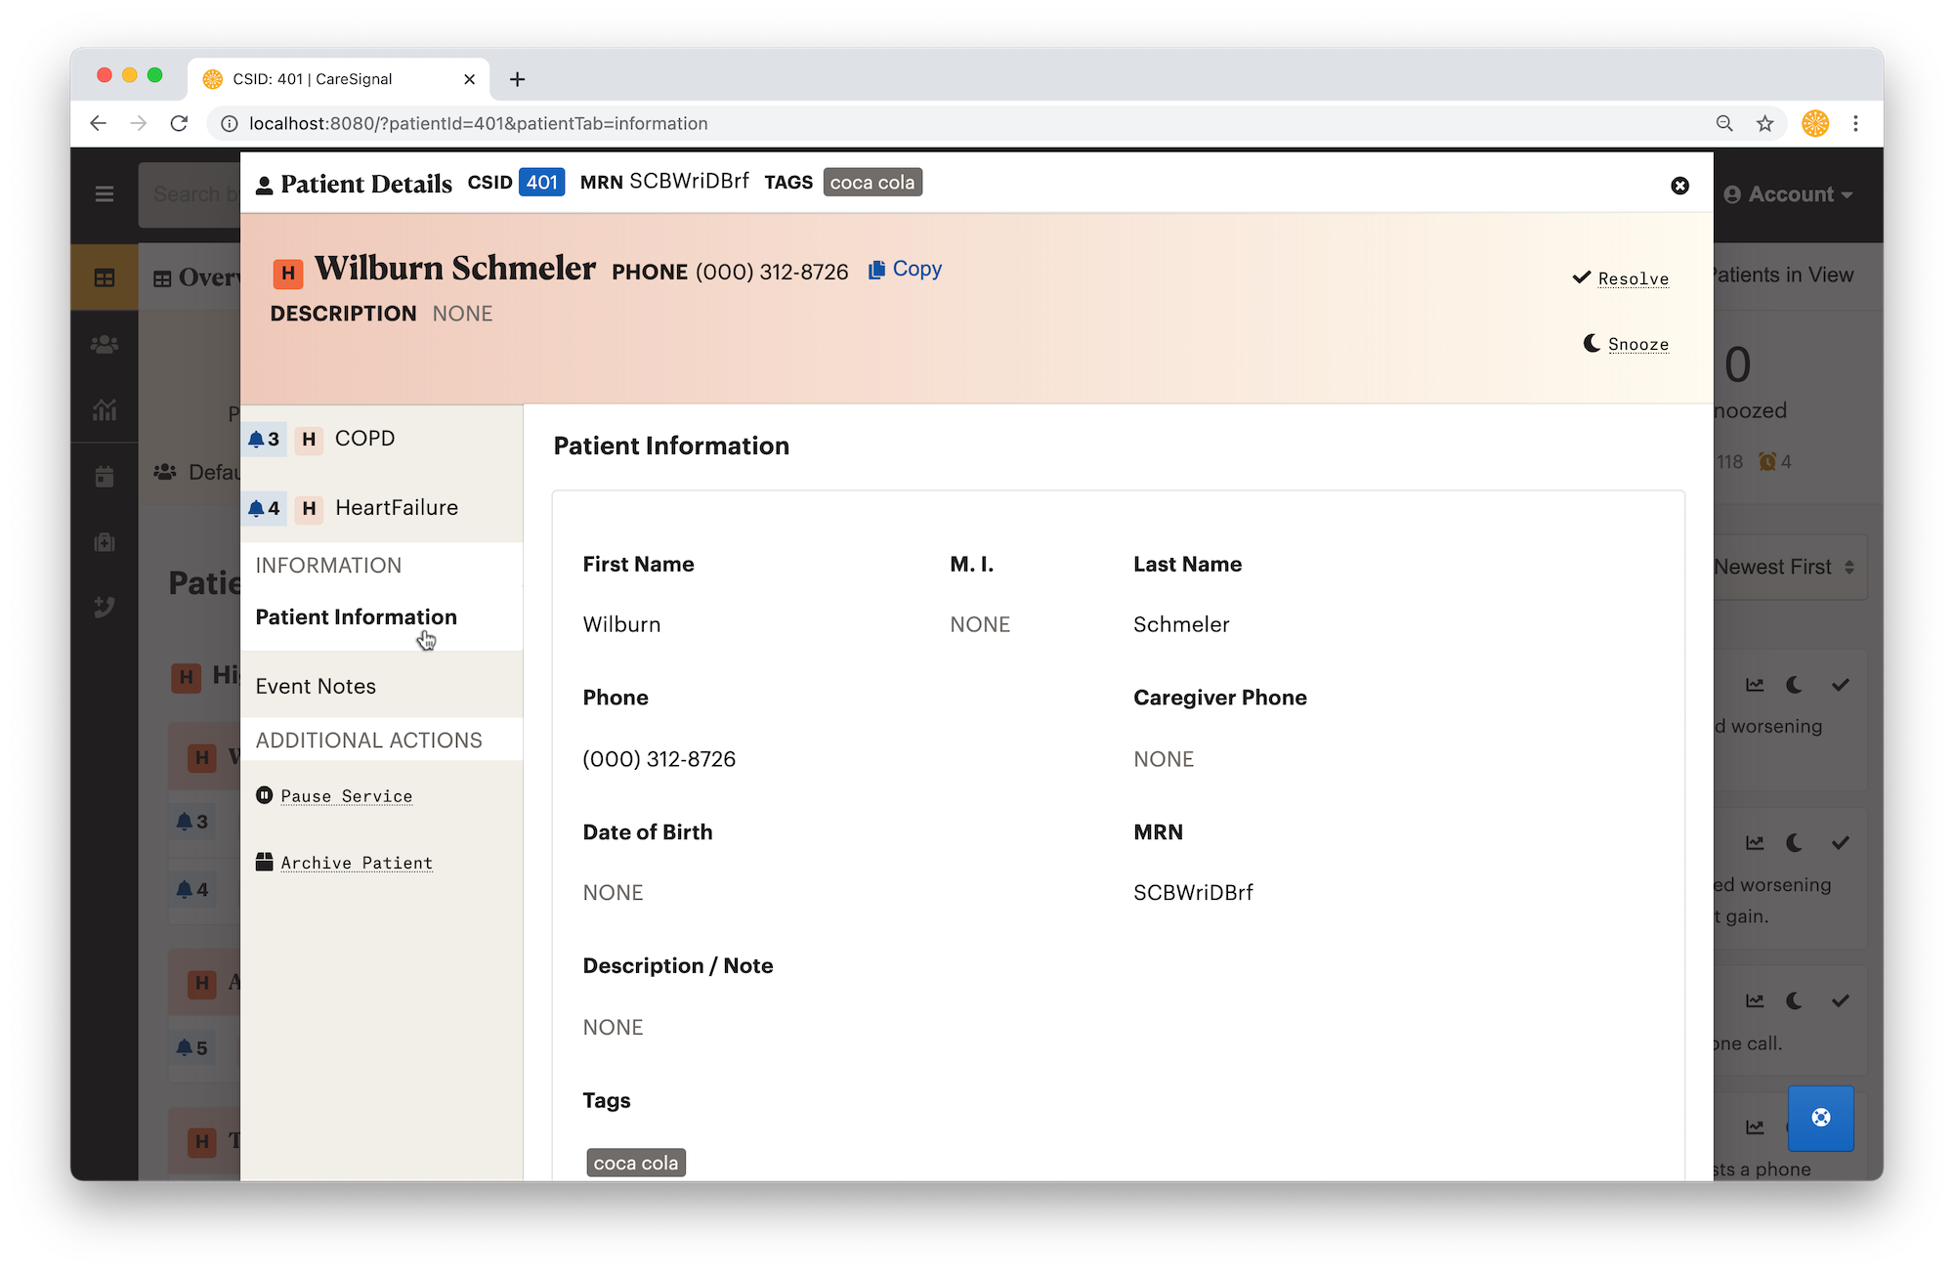Click resolve checkmark on first card
The height and width of the screenshot is (1274, 1954).
coord(1841,685)
